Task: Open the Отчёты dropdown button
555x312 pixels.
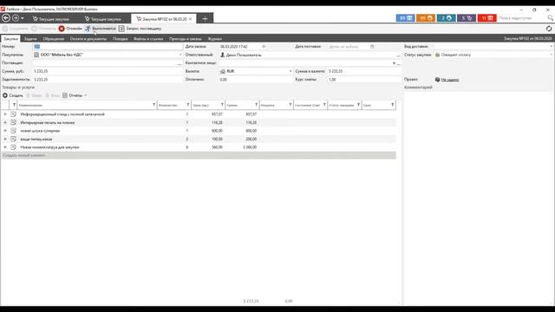Action: [75, 95]
